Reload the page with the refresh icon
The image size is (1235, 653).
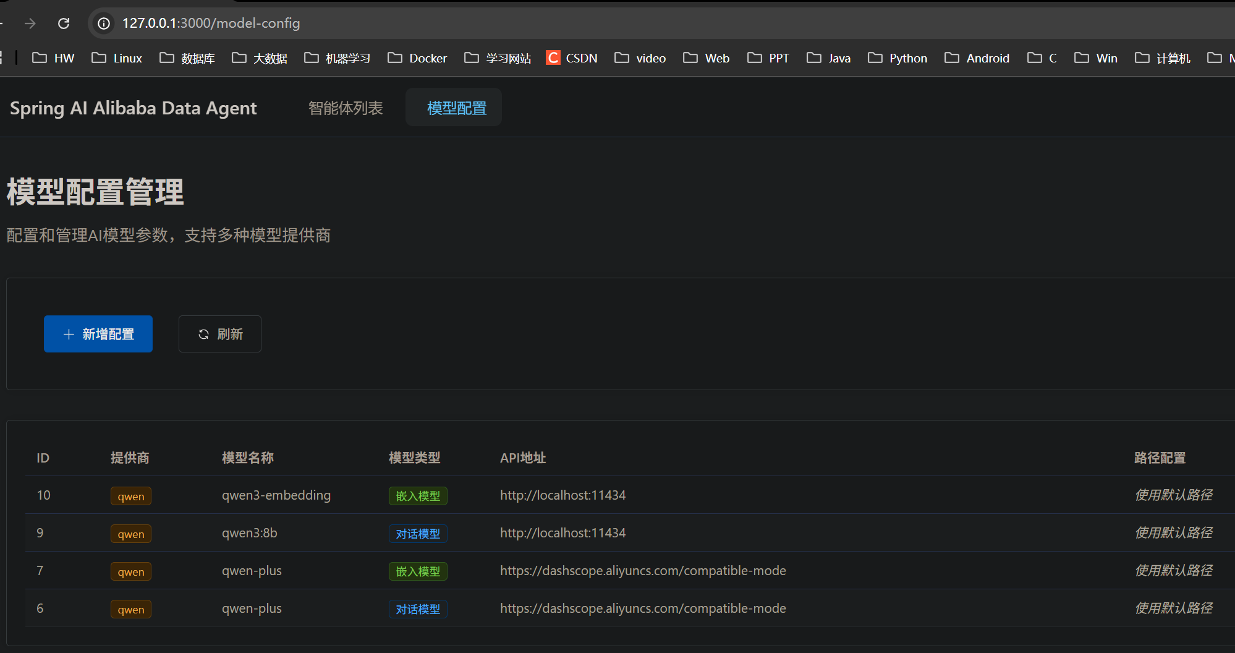[64, 23]
